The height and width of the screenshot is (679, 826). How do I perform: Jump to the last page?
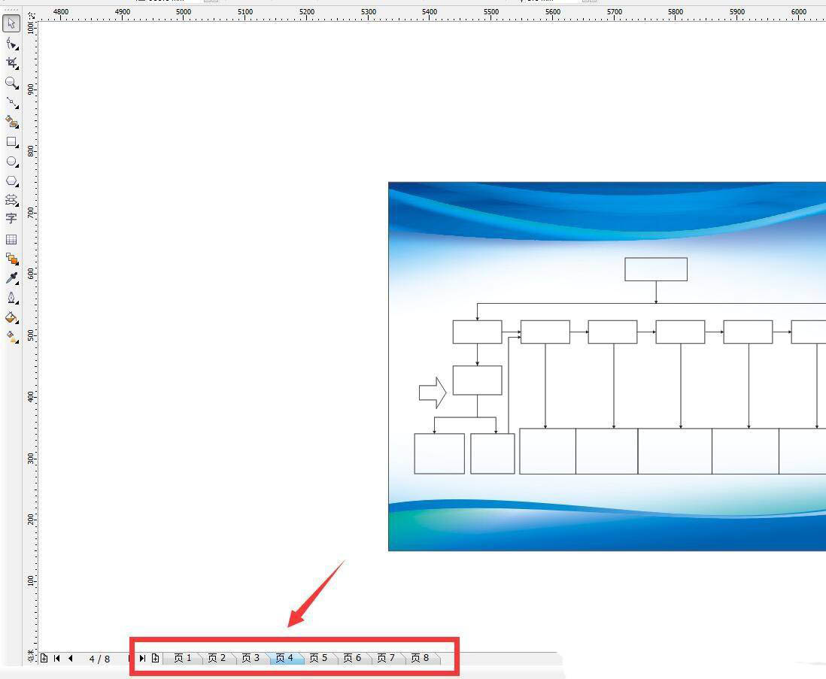[x=141, y=659]
